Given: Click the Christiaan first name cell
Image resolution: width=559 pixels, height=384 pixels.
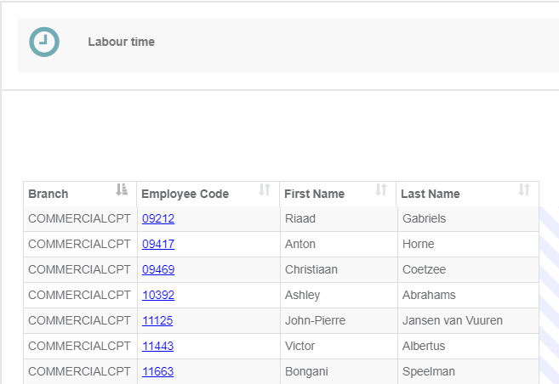Looking at the screenshot, I should coord(311,269).
